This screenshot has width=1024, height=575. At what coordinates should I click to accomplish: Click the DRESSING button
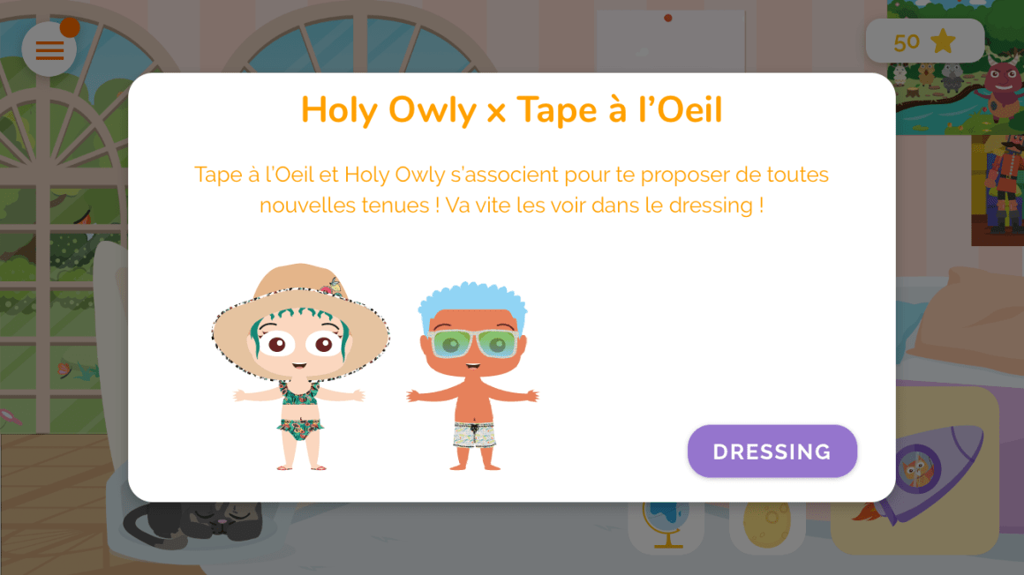(772, 451)
